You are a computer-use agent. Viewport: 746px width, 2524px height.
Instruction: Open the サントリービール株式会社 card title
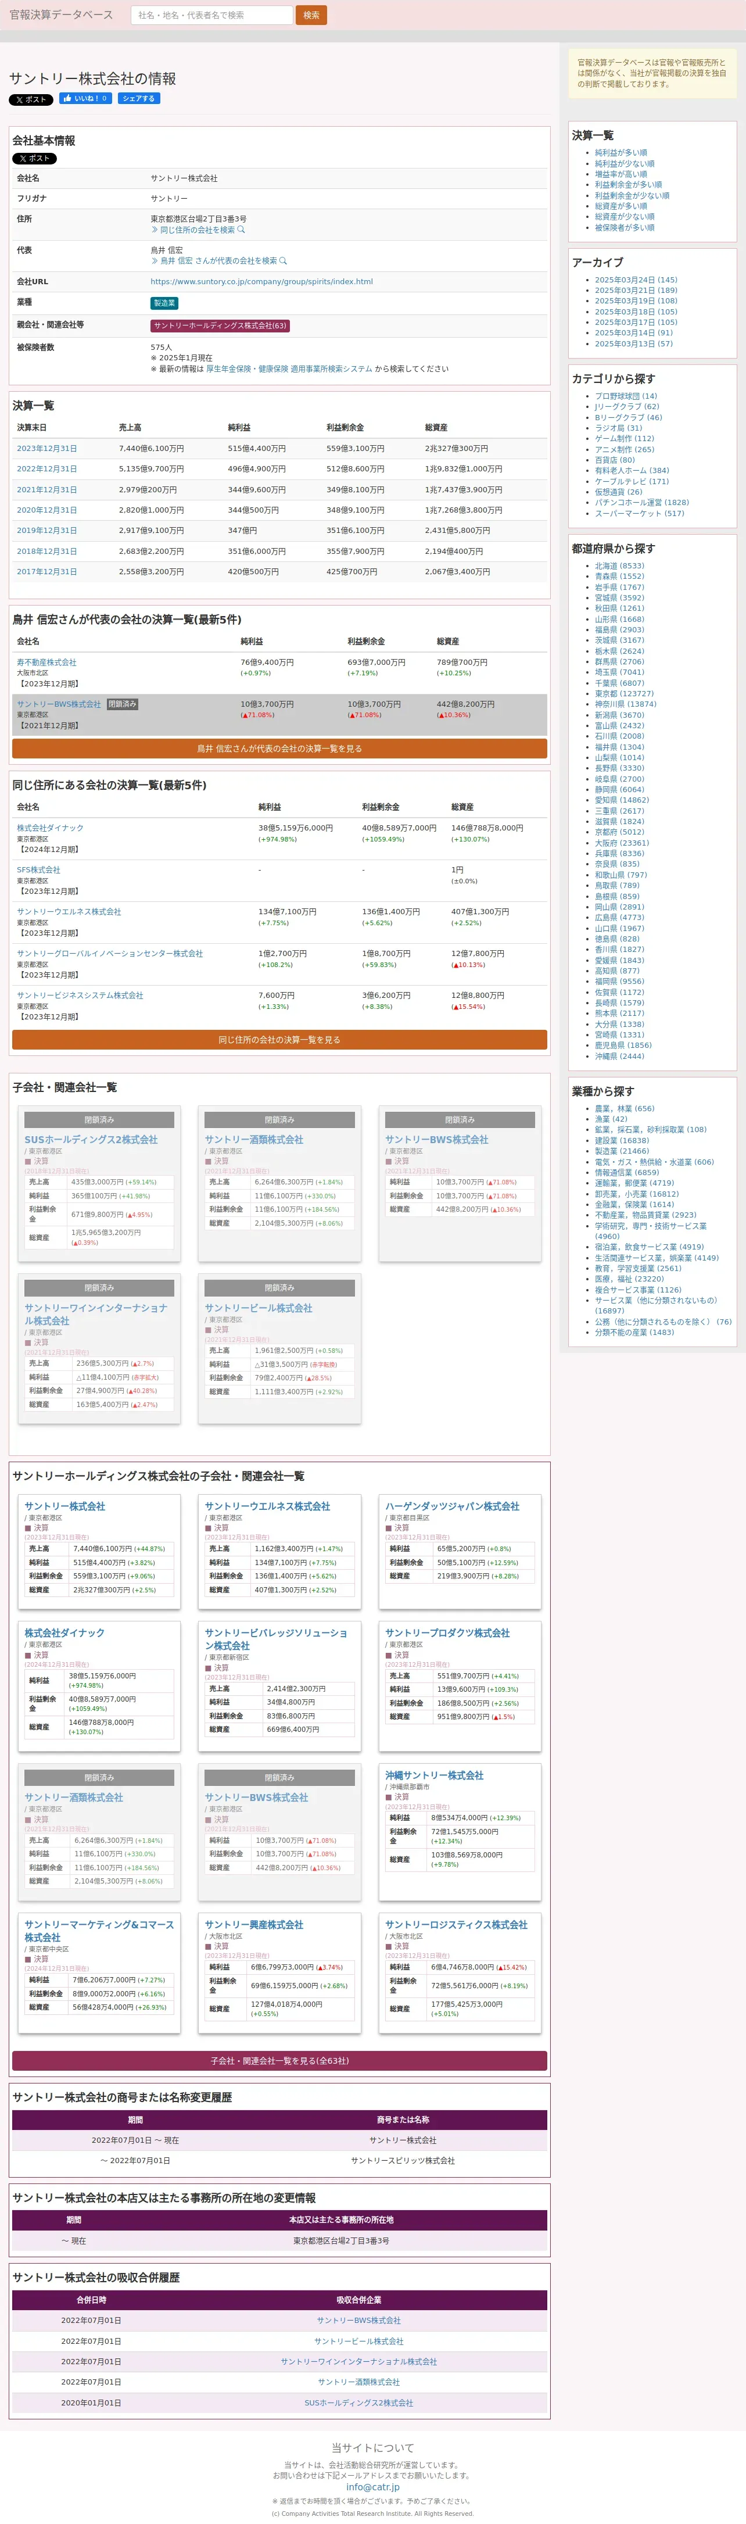coord(259,1308)
